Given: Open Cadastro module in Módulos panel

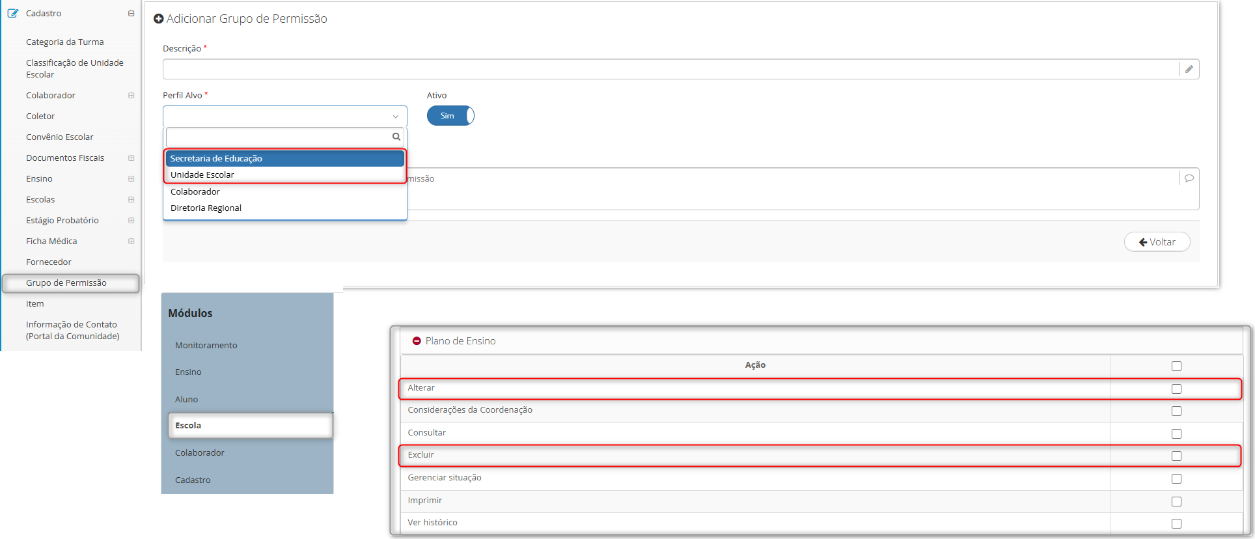Looking at the screenshot, I should coord(193,480).
